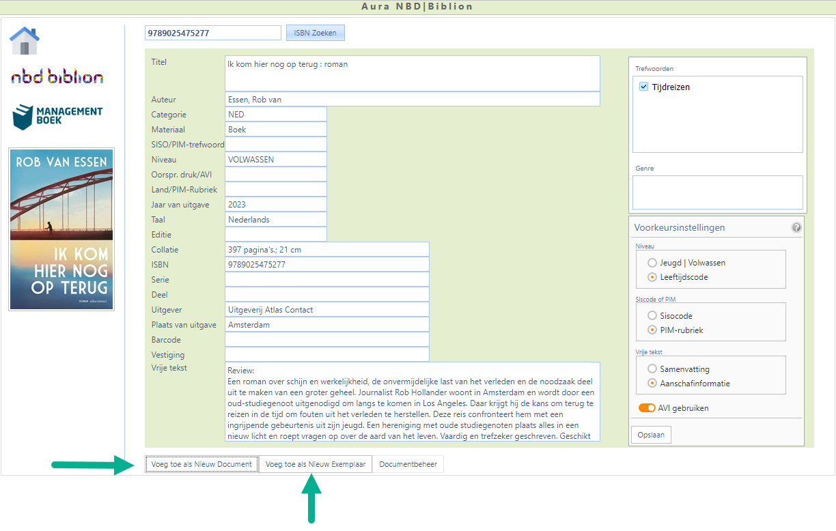This screenshot has height=531, width=836.
Task: Open the help question mark icon
Action: 796,227
